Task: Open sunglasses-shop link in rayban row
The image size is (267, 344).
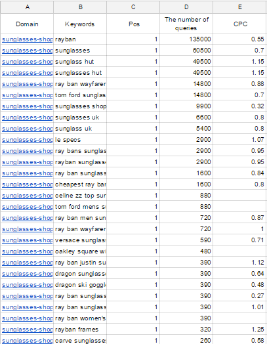Action: (27, 39)
